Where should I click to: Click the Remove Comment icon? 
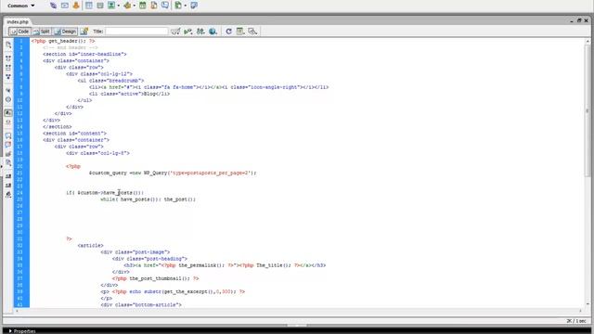pyautogui.click(x=8, y=145)
